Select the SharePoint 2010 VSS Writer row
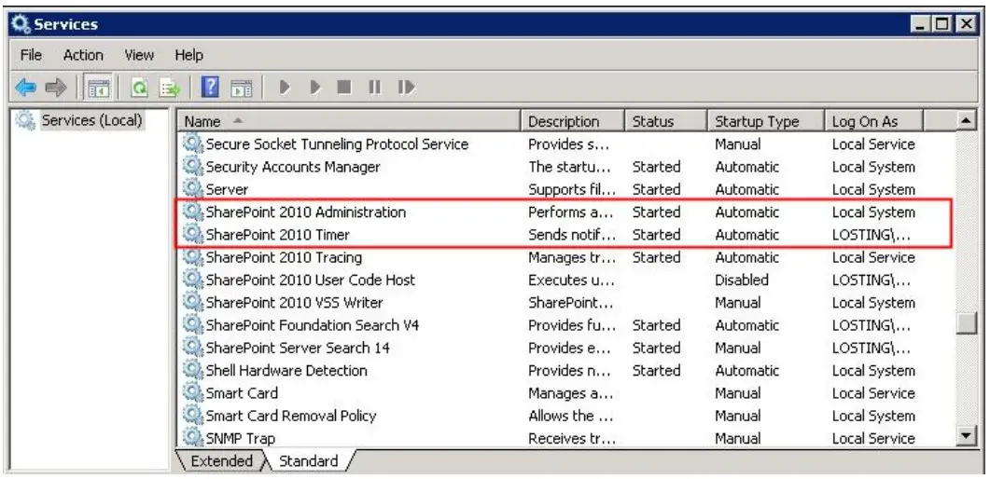Viewport: 990px width, 479px height. [x=567, y=303]
